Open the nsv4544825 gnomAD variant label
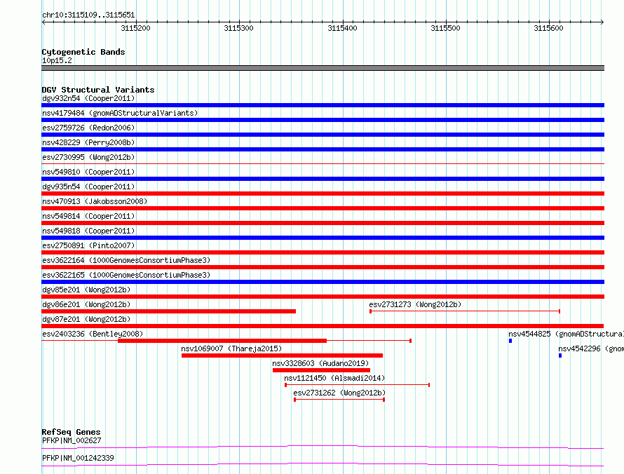The width and height of the screenshot is (624, 474). (x=566, y=334)
